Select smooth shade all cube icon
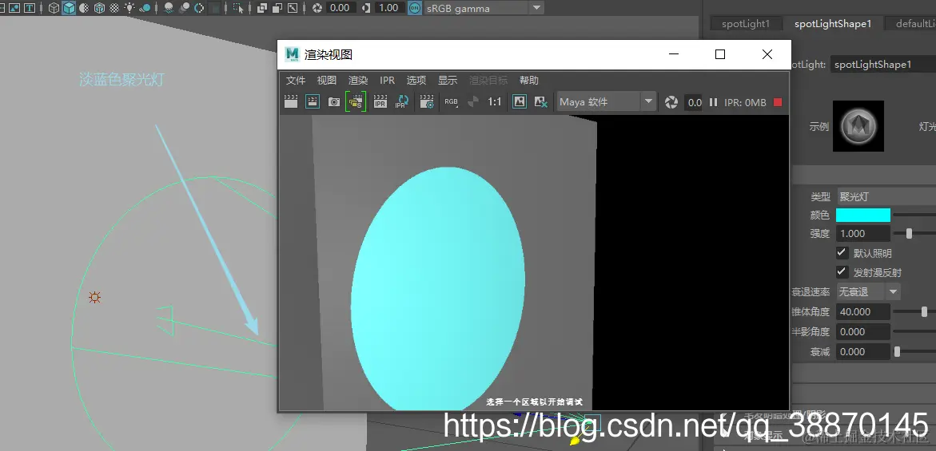The image size is (936, 451). 70,8
